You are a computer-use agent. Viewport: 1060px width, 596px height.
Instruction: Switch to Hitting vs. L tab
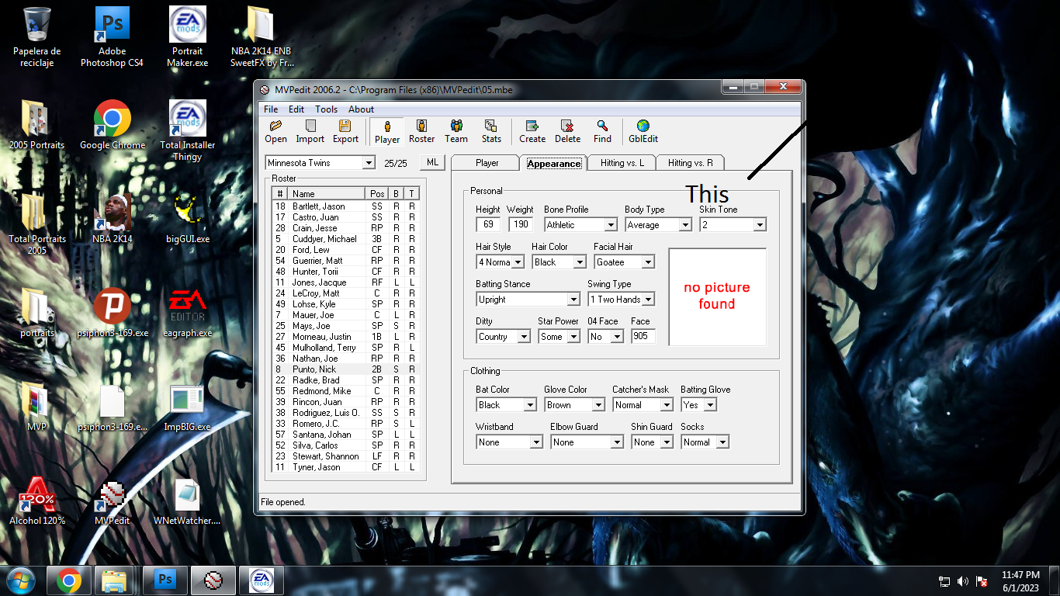[622, 163]
